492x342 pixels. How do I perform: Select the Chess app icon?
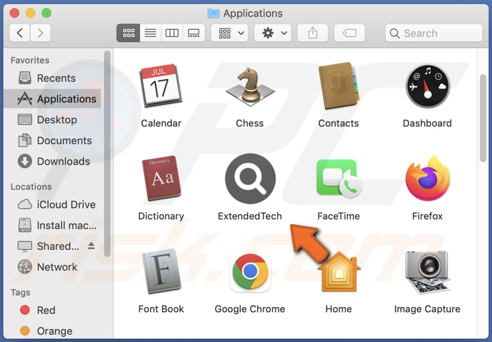[x=250, y=85]
